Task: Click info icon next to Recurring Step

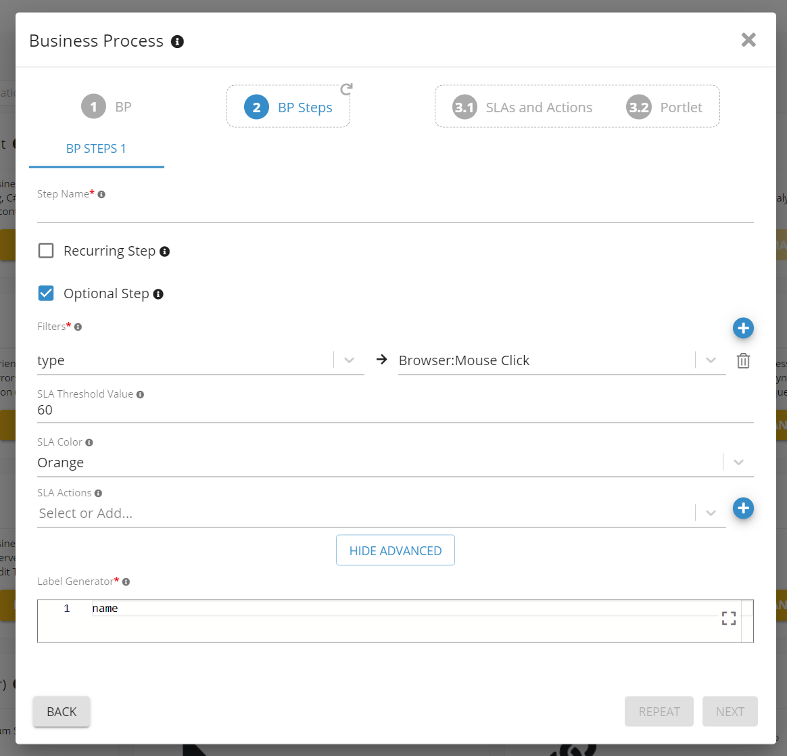Action: point(164,252)
